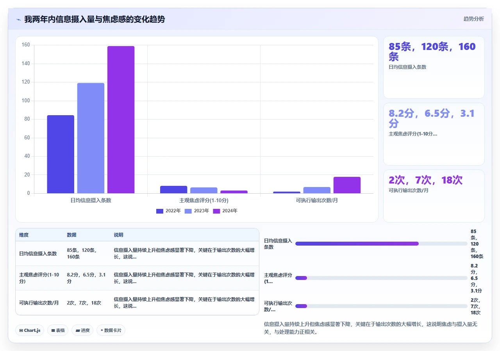500x351 pixels.
Task: Open the 2次，7次，18次 data card
Action: [x=434, y=196]
